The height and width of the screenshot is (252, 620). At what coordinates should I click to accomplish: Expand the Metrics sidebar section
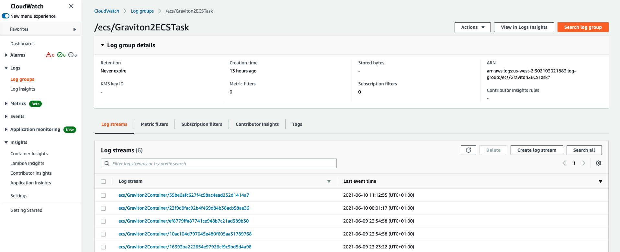(x=6, y=104)
